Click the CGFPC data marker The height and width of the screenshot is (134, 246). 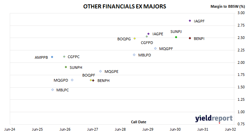64,57
